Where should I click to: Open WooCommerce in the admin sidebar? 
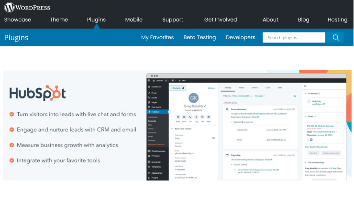[157, 151]
